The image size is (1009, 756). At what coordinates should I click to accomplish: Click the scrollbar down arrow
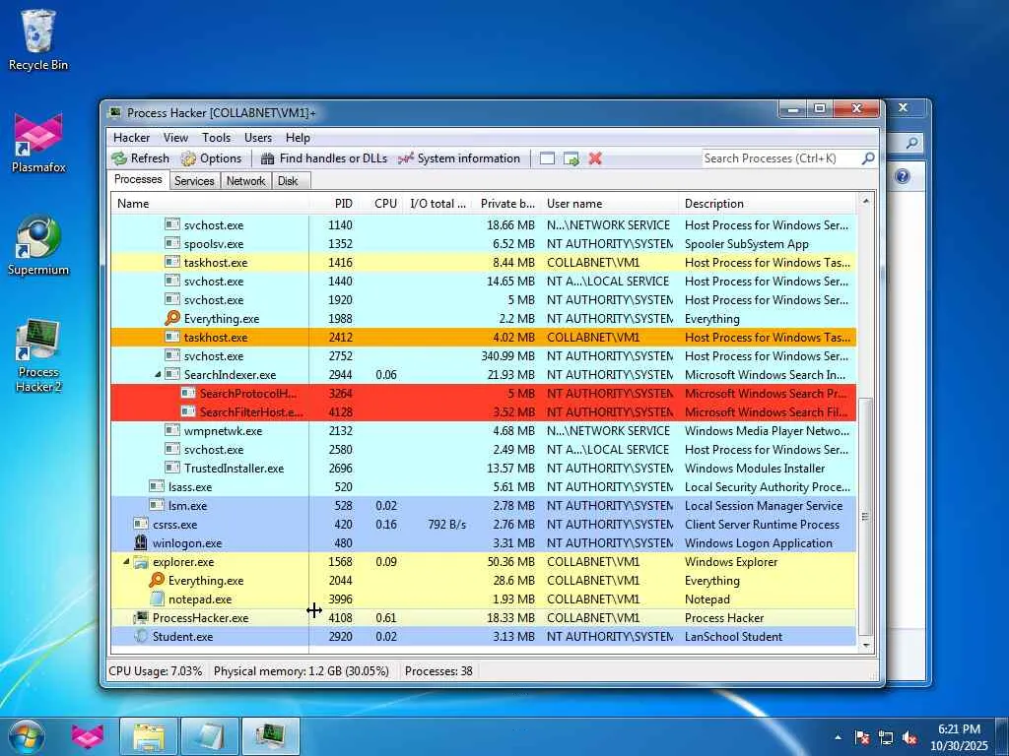(x=865, y=645)
